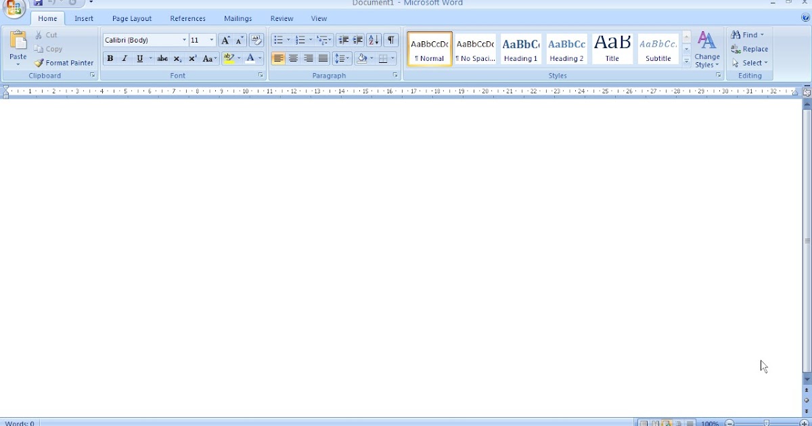Screen dimensions: 812x426
Task: Zoom in with the plus button
Action: click(805, 423)
